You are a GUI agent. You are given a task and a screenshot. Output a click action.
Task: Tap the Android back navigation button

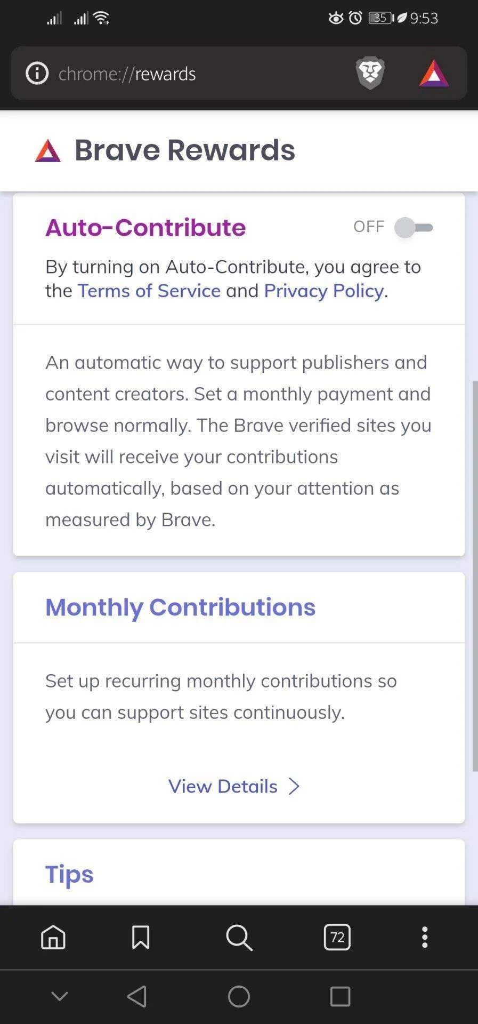click(x=137, y=996)
